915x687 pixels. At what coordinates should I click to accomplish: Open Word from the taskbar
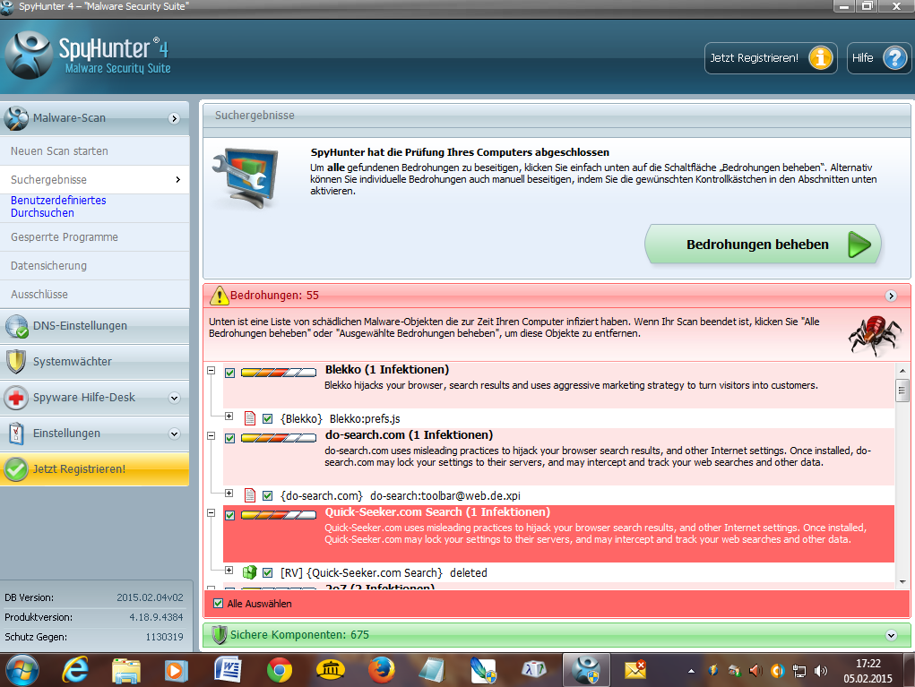click(228, 671)
